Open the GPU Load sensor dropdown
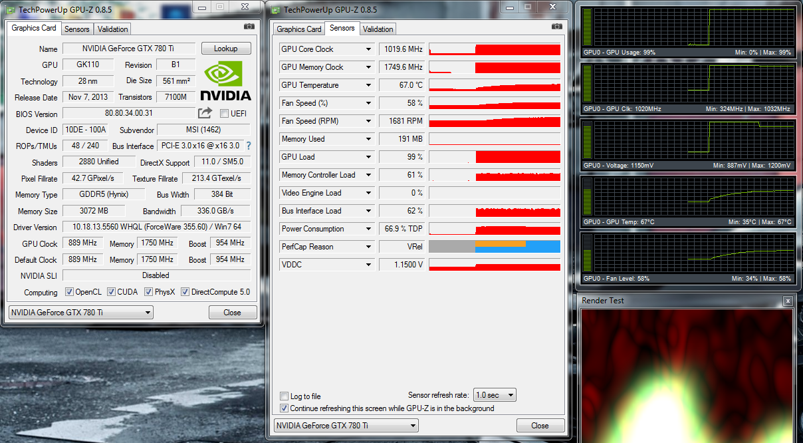Image resolution: width=803 pixels, height=443 pixels. pyautogui.click(x=368, y=157)
